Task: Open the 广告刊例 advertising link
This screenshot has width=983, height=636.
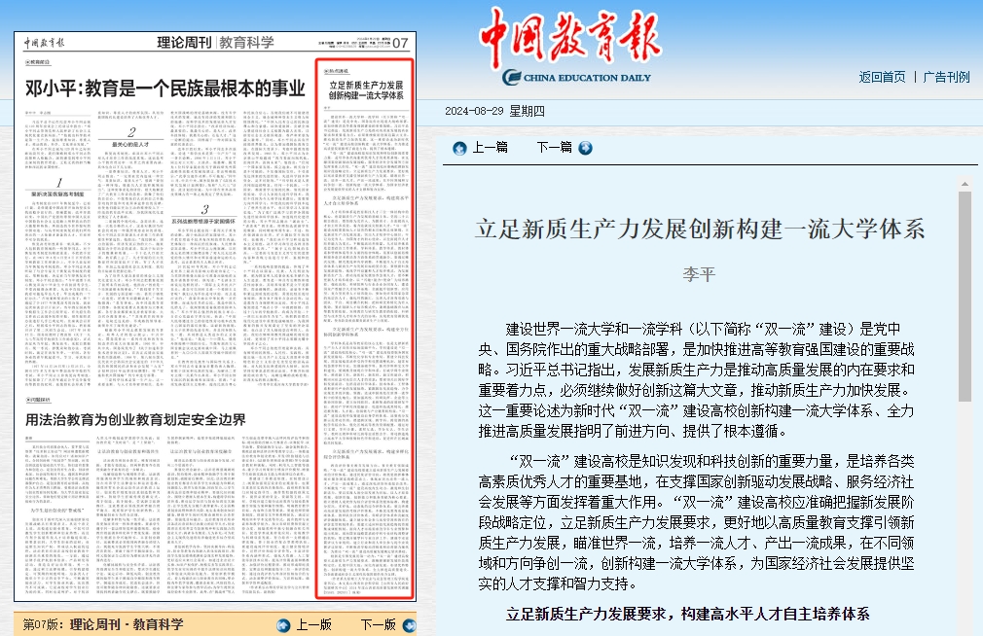Action: coord(946,77)
